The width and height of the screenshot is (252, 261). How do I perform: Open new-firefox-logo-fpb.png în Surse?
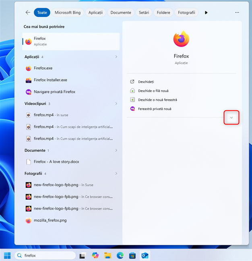tap(71, 185)
